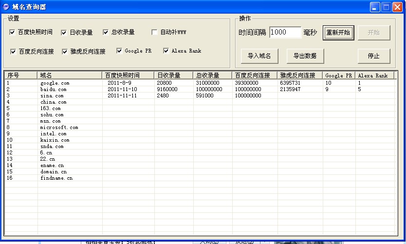Image resolution: width=406 pixels, height=244 pixels.
Task: Minimize the 域名查询器 window
Action: coord(375,7)
